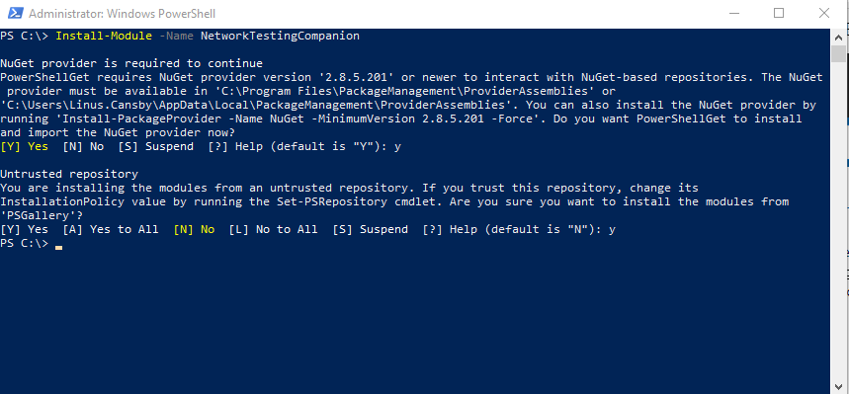The width and height of the screenshot is (849, 394).
Task: Click the NetworkTestingCompanion module name
Action: pos(280,37)
